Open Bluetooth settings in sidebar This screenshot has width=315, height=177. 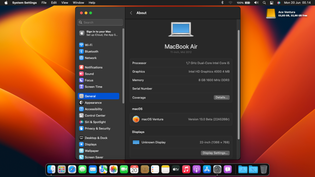point(98,51)
